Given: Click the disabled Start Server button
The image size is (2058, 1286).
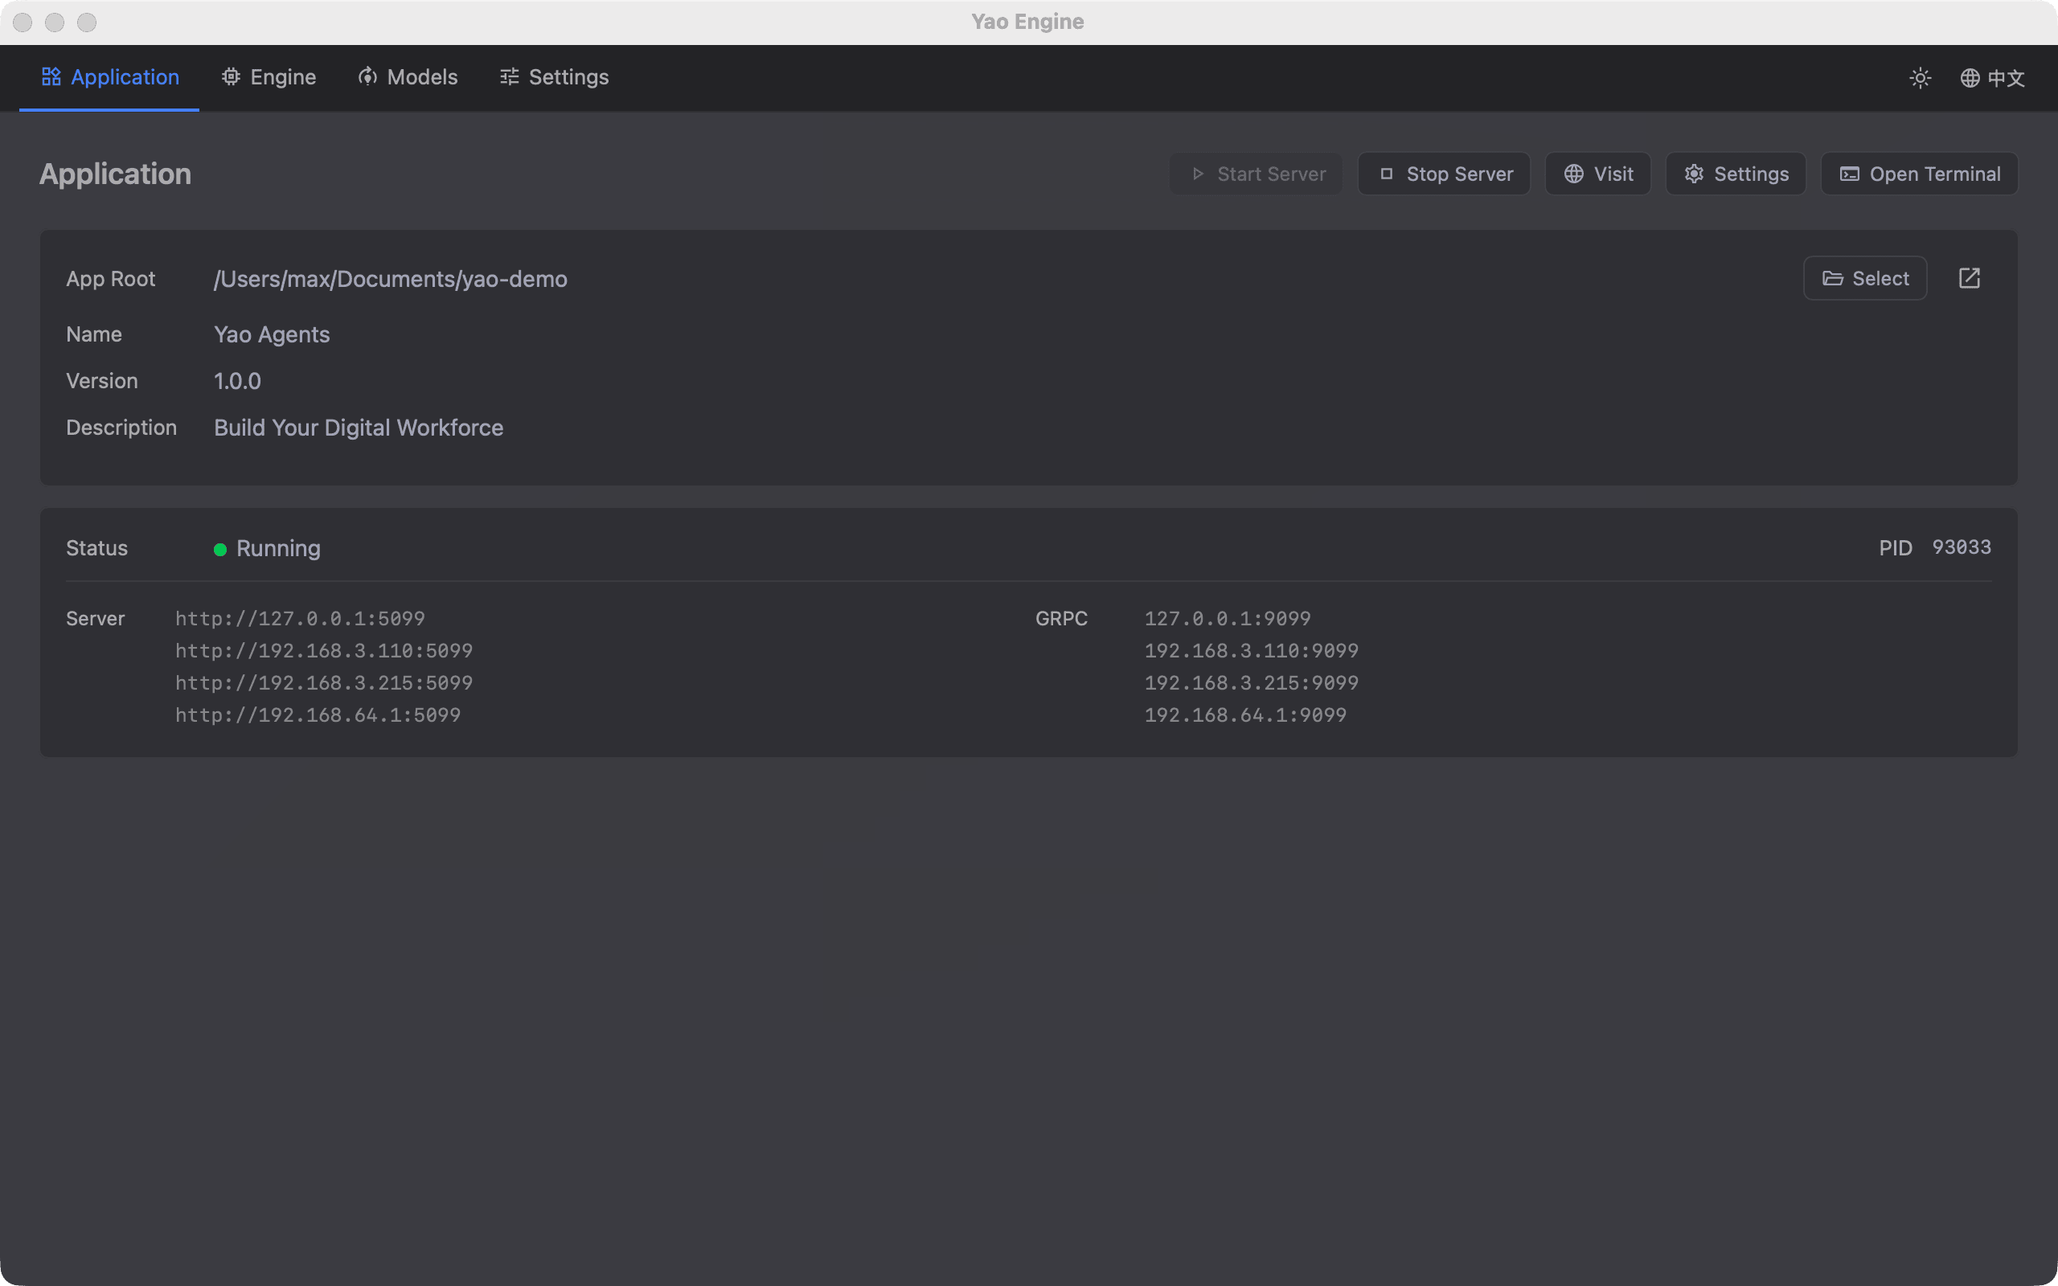Looking at the screenshot, I should [x=1256, y=174].
